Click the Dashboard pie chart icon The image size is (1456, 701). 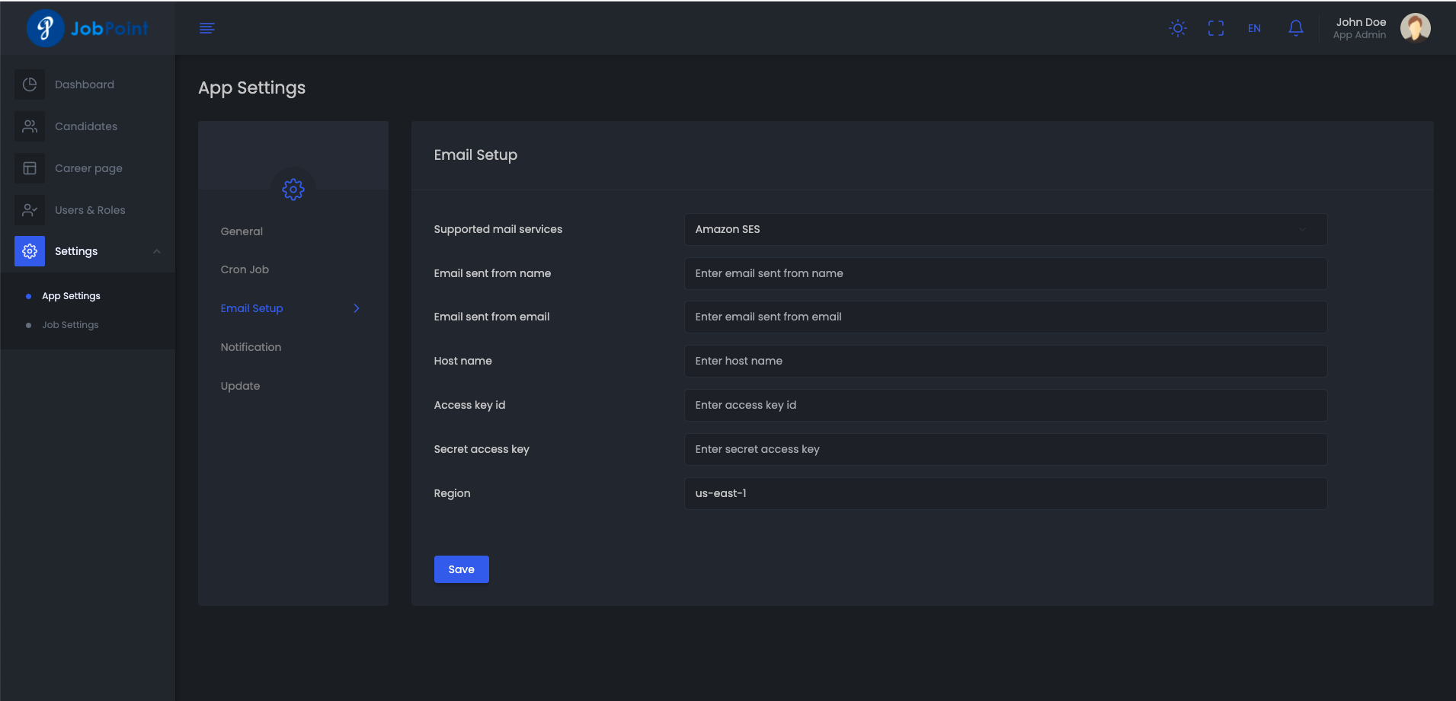[x=30, y=84]
